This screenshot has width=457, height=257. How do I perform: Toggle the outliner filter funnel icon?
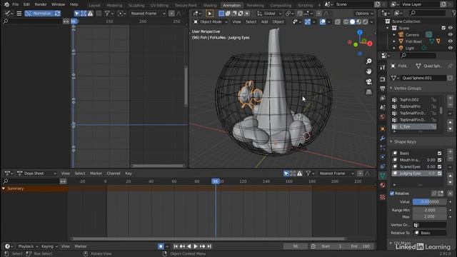pos(454,13)
